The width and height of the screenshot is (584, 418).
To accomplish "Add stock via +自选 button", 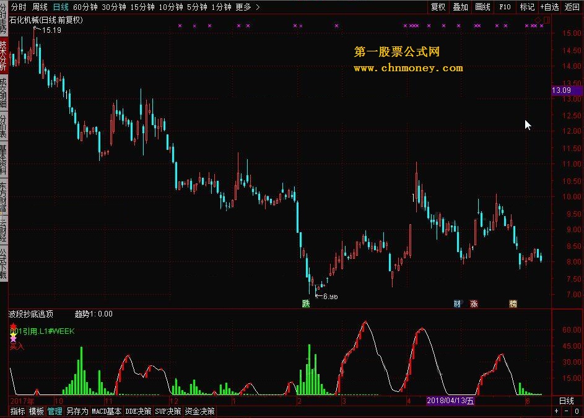I will coord(550,7).
